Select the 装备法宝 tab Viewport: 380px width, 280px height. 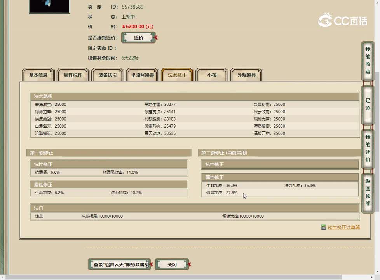click(108, 75)
